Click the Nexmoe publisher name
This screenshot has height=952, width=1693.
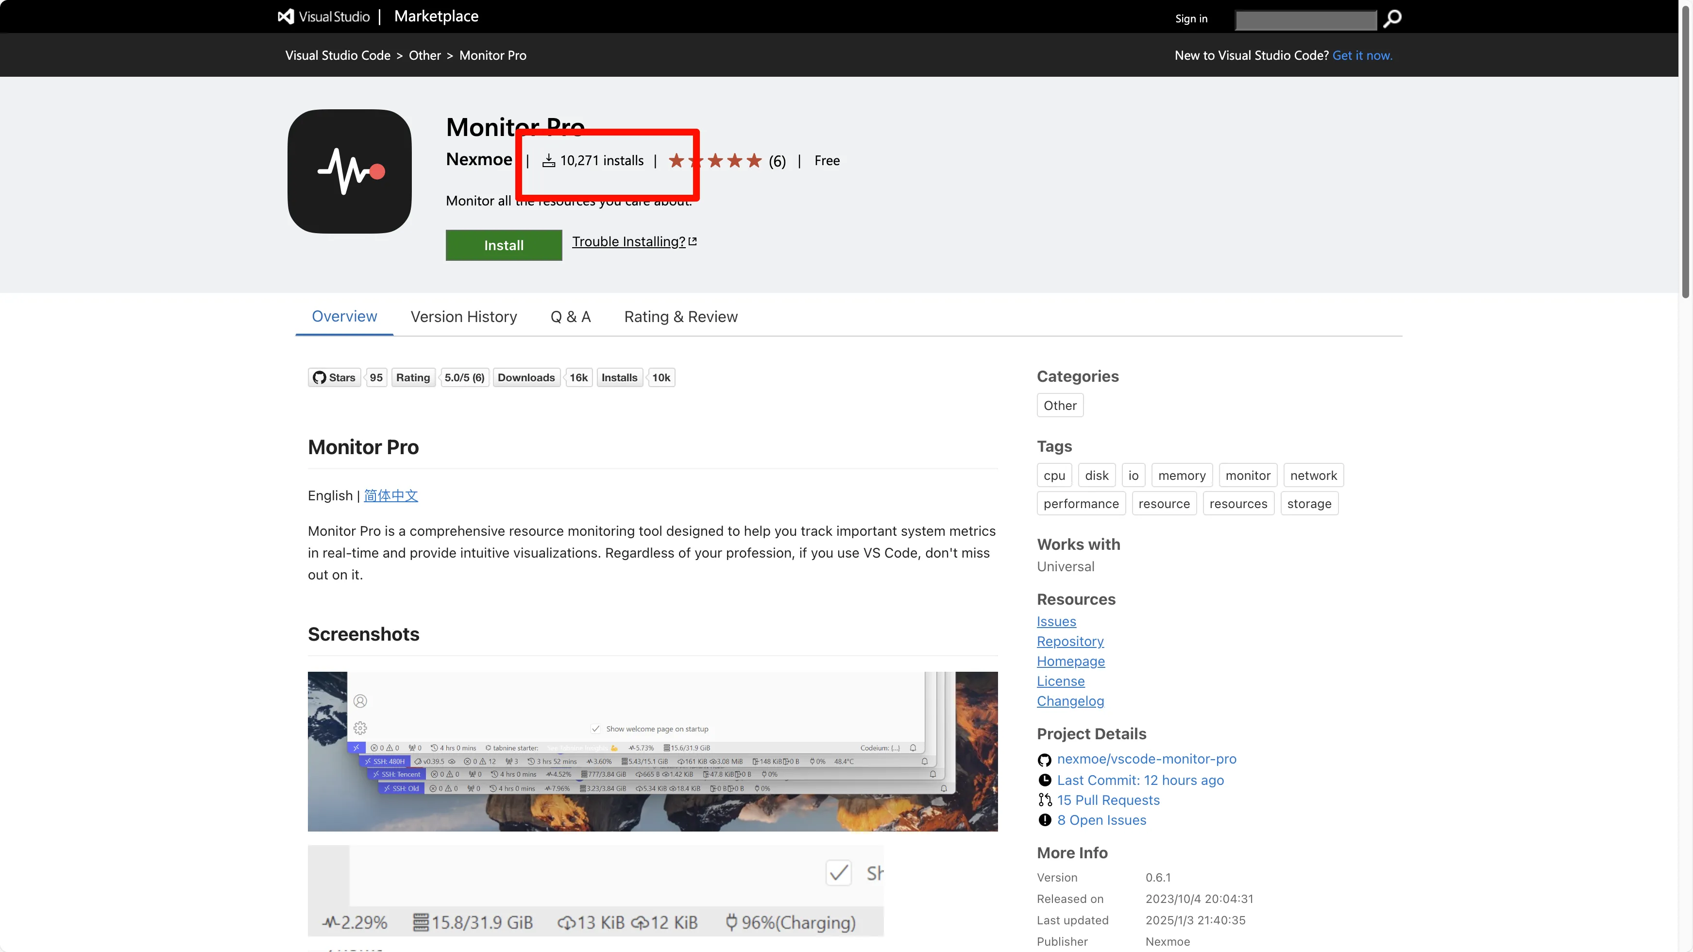pos(479,159)
